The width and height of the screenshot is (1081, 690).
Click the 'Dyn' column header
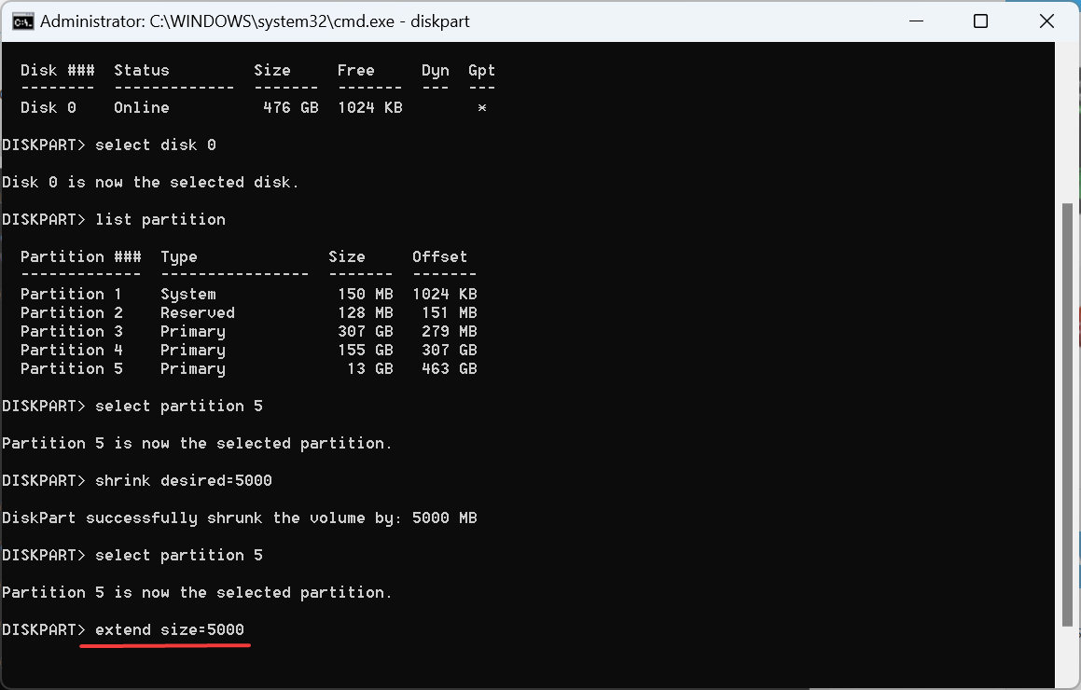436,71
